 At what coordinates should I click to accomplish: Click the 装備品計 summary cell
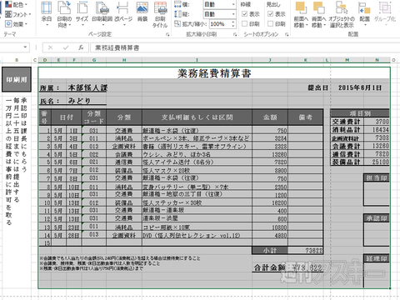point(346,162)
